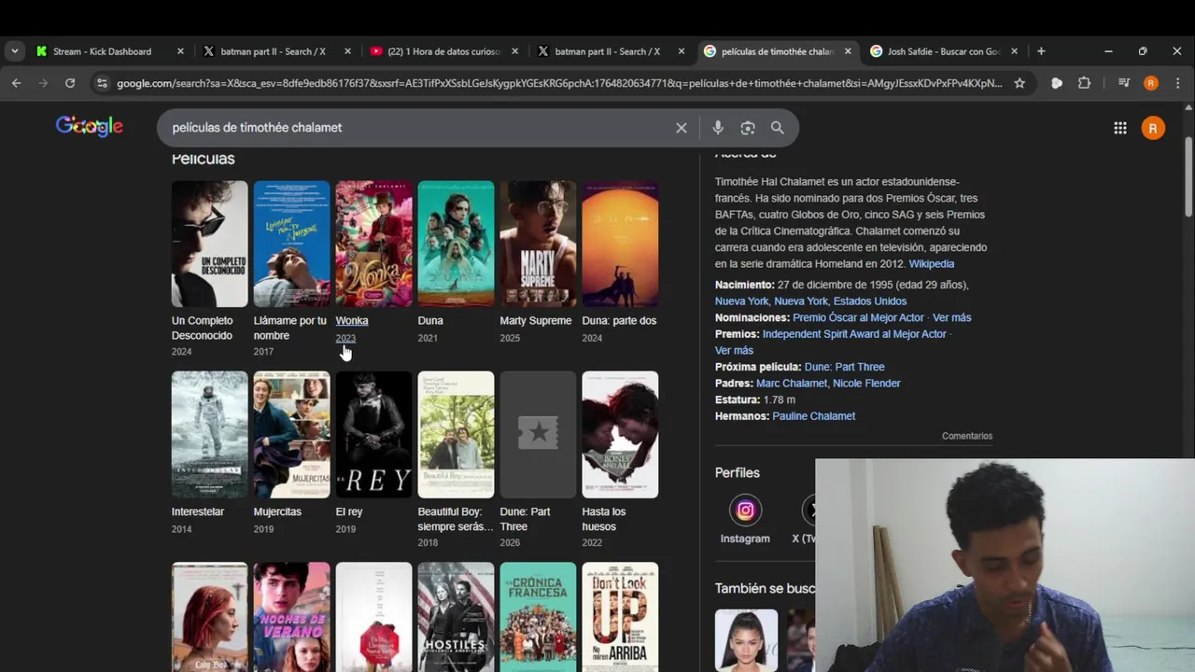Click the Wonka title link
The image size is (1195, 672).
pos(352,320)
